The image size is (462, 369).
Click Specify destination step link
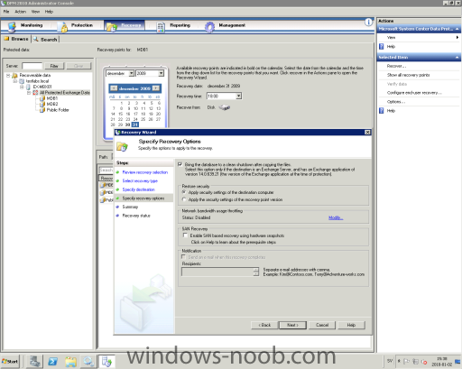coord(138,189)
